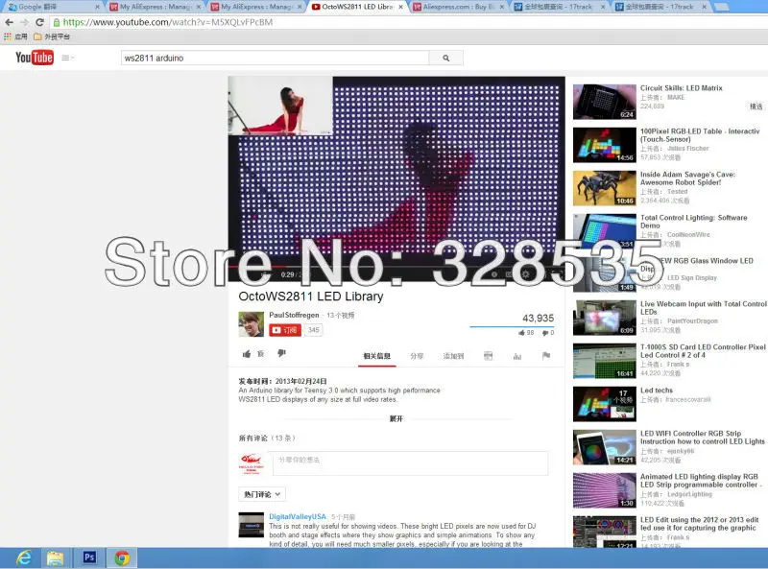This screenshot has width=768, height=569.
Task: Open the YouTube guide menu icon
Action: click(65, 58)
